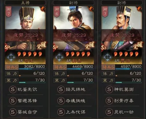Click the 魏 faction badge under 贾诩
Screen dimensions: 146x119
tap(107, 57)
